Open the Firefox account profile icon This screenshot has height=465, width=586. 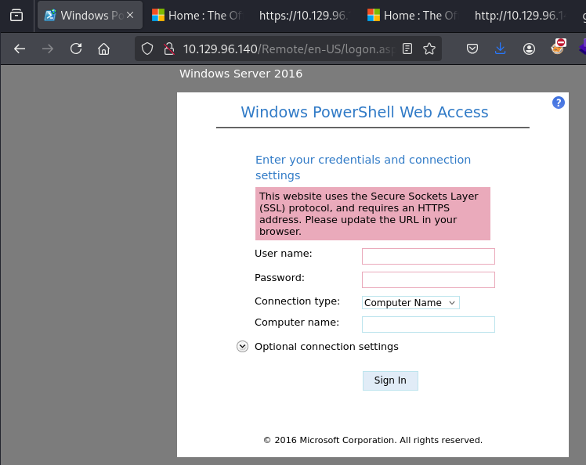[529, 49]
